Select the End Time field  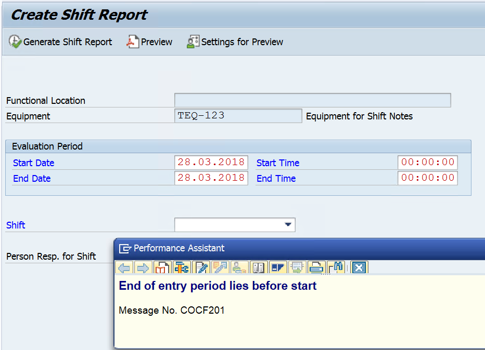(427, 178)
